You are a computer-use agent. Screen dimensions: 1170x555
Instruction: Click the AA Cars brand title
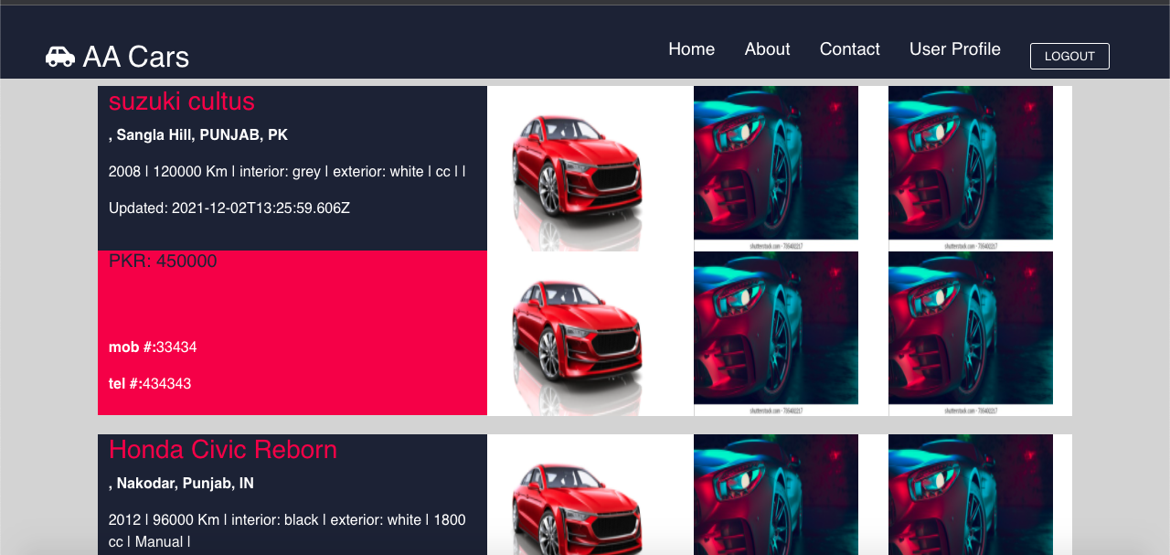[136, 57]
